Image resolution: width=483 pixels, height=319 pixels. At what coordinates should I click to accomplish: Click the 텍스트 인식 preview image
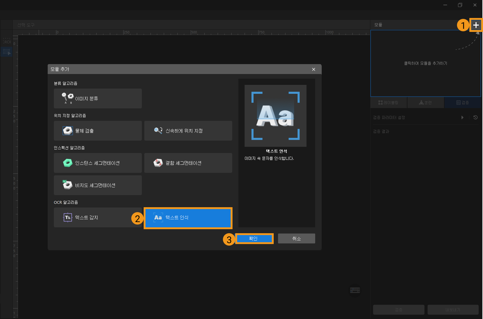(x=275, y=116)
